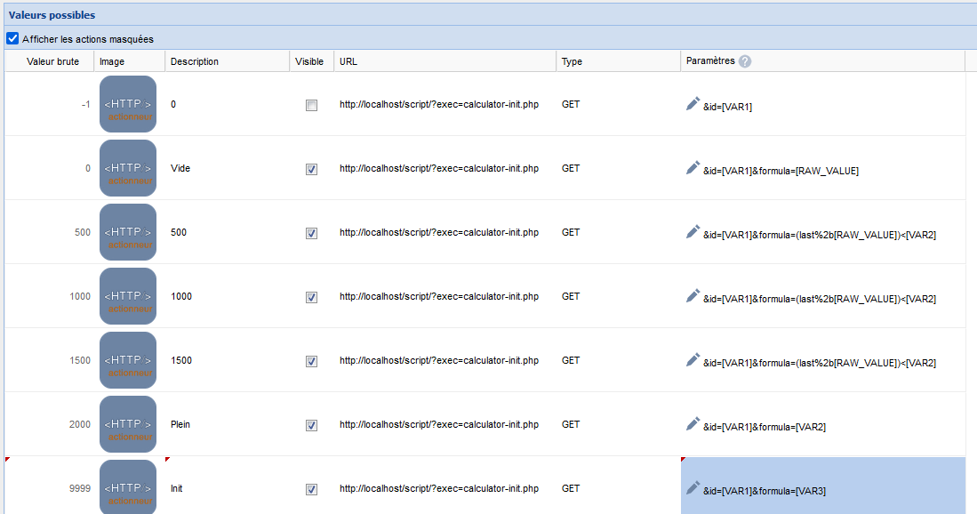Click pencil icon in the Plein row

[x=693, y=424]
